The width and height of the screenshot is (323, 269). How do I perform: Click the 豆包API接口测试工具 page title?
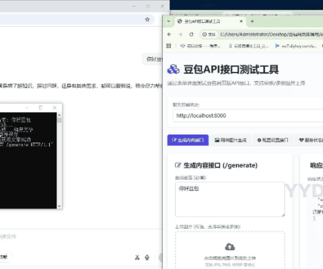click(231, 69)
